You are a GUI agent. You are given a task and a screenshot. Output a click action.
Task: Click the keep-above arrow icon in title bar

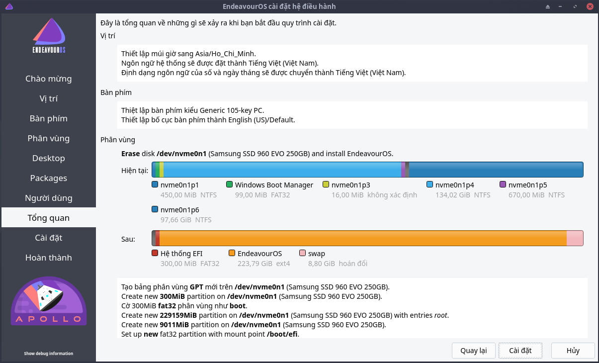(548, 6)
